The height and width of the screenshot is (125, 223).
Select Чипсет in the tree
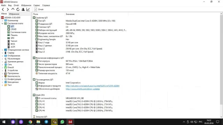14,41
